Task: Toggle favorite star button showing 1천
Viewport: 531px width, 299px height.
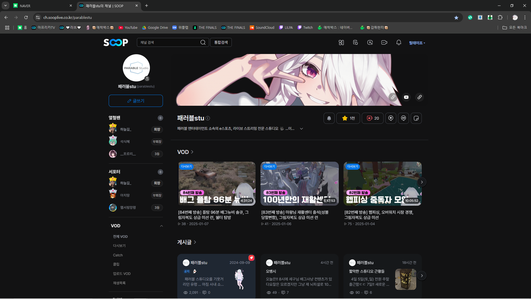Action: pos(348,118)
